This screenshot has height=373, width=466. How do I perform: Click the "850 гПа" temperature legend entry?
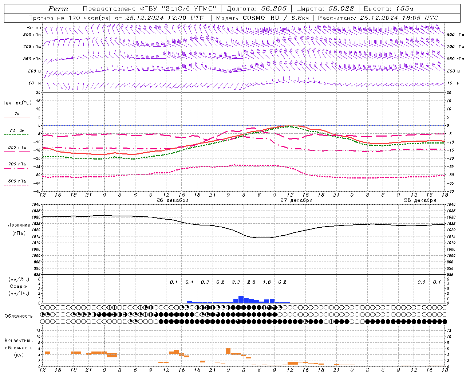[x=17, y=148]
